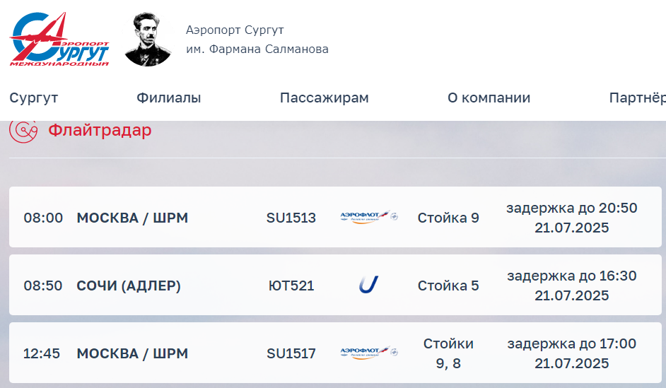Screen dimensions: 666x388
Task: Click the Aeroflot logo for SU1513
Action: (368, 217)
